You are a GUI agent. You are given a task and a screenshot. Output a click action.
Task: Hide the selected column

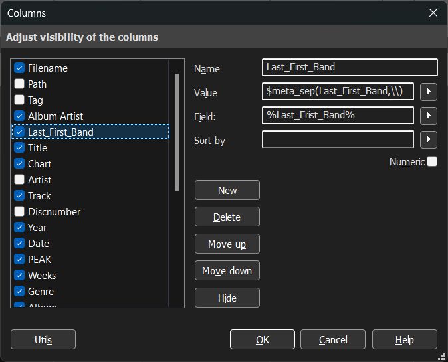point(227,298)
